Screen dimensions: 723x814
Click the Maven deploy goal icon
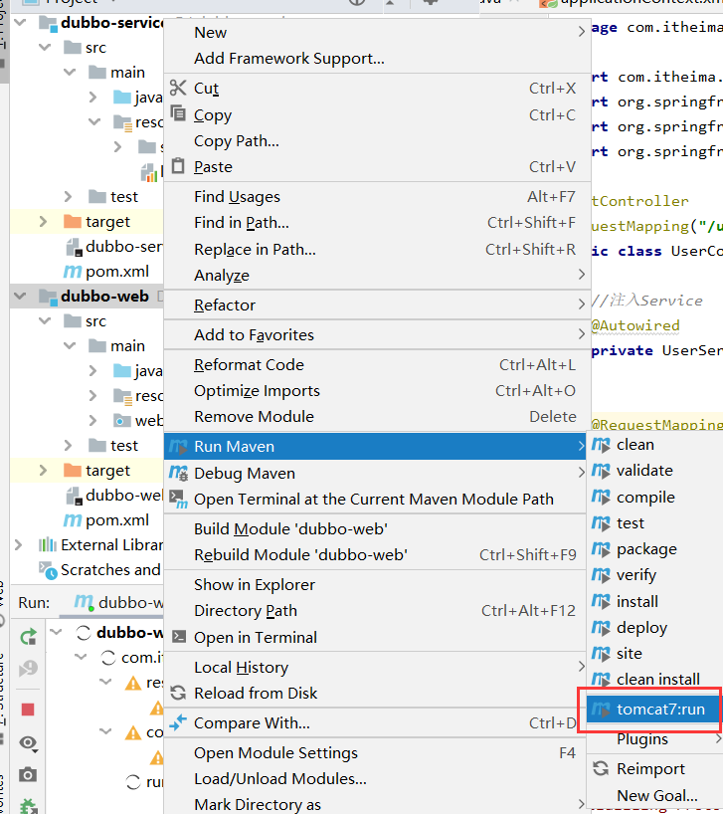tap(601, 628)
